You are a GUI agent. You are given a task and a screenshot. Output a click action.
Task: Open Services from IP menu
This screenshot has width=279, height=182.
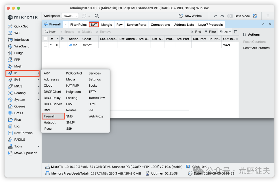click(95, 73)
